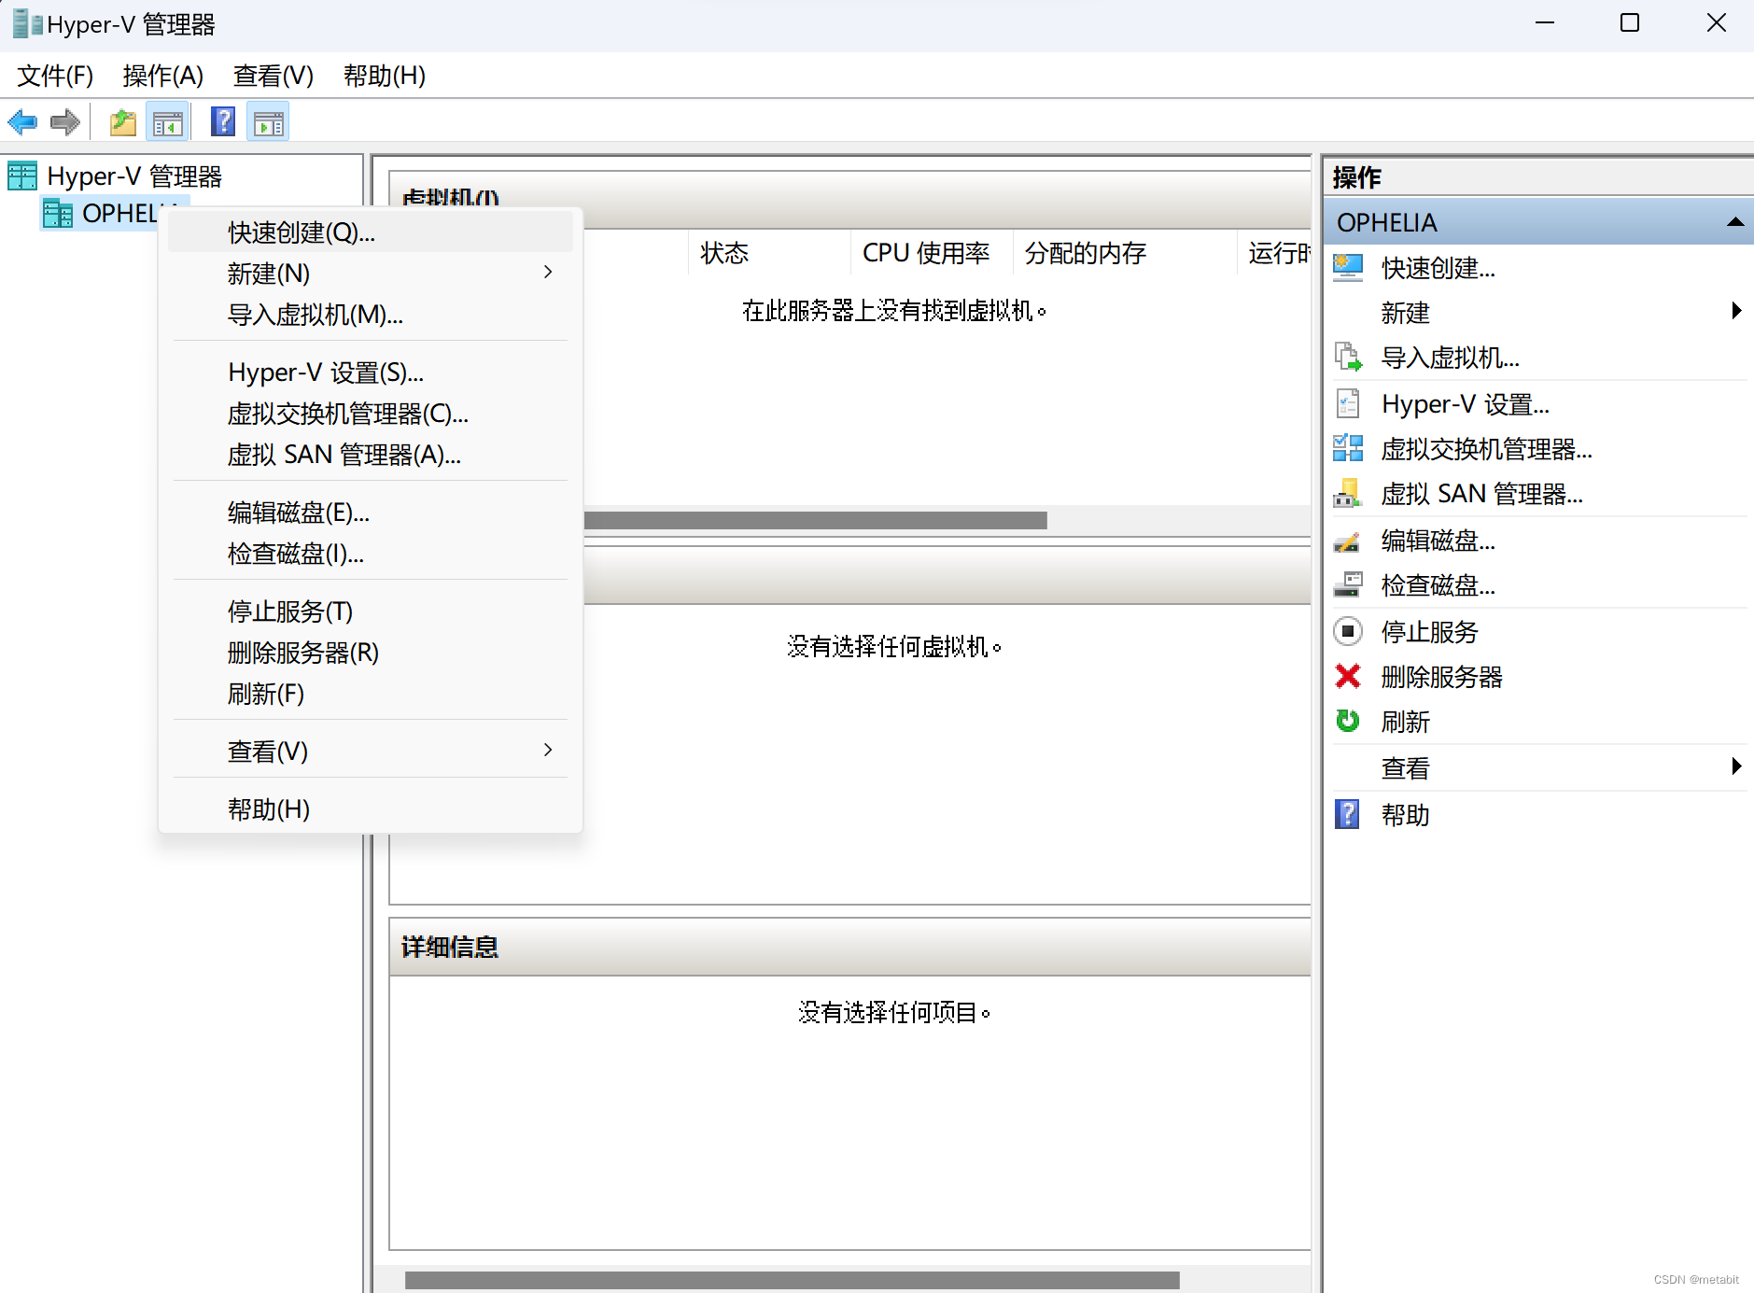Click the OPHELIA server icon in tree
1754x1293 pixels.
tap(58, 214)
